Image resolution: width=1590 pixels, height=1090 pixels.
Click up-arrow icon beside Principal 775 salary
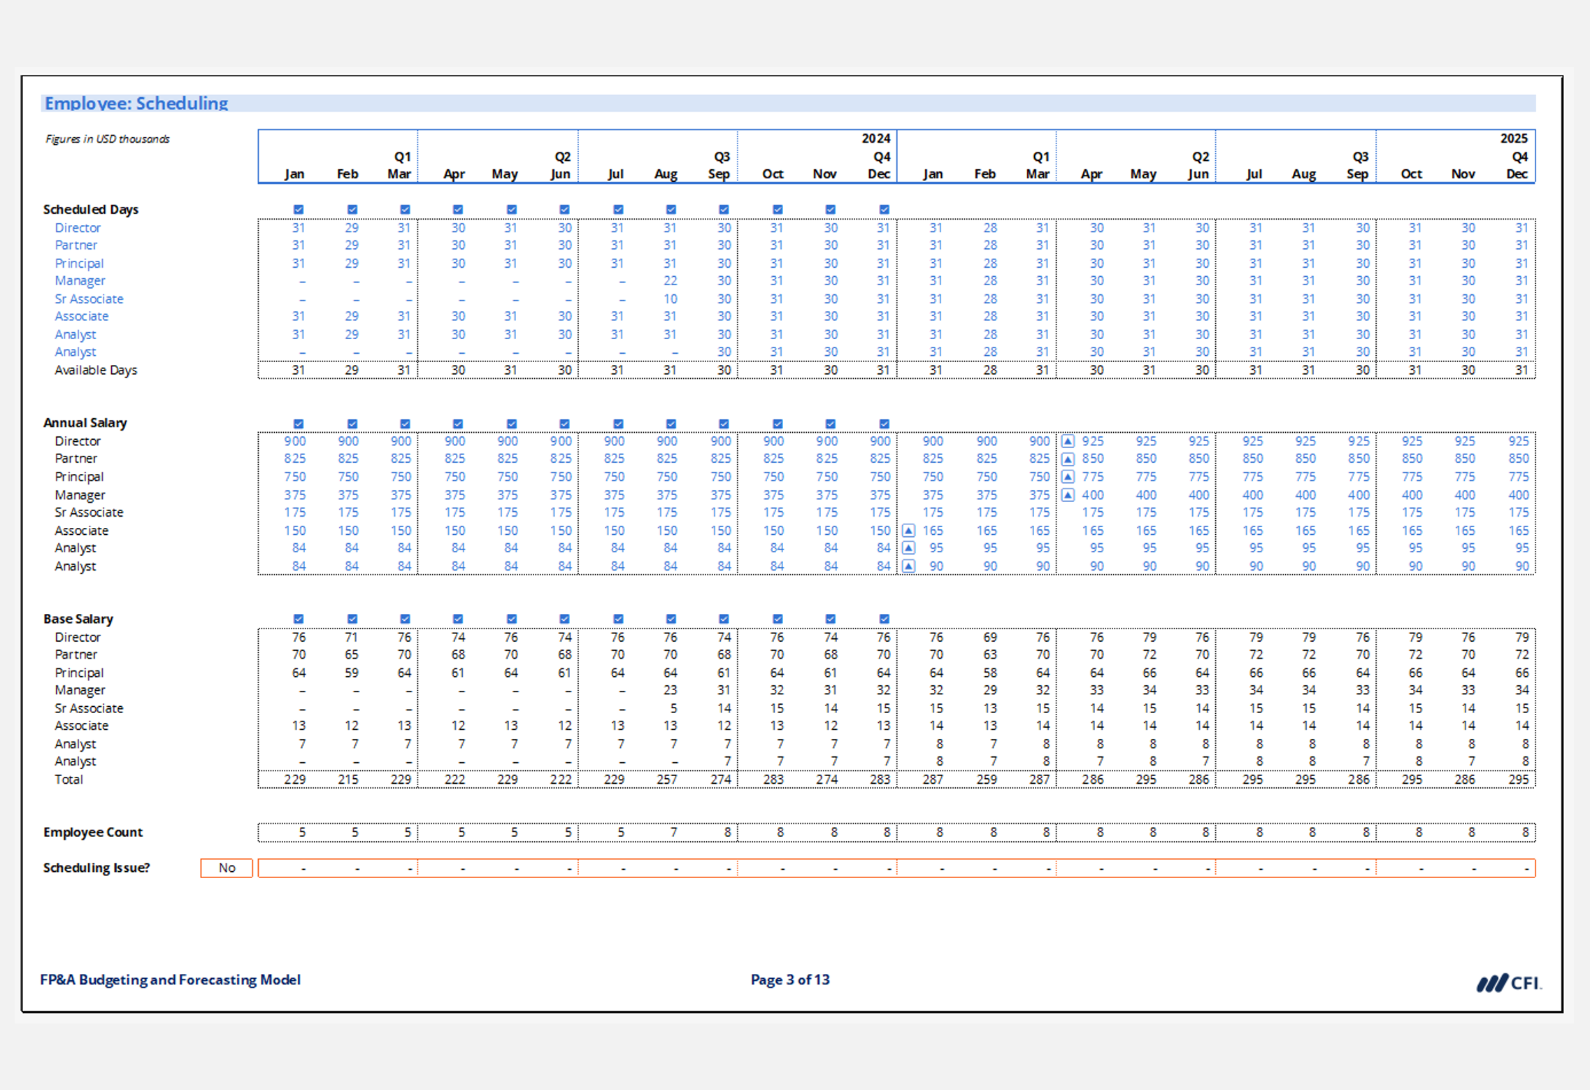point(1068,477)
